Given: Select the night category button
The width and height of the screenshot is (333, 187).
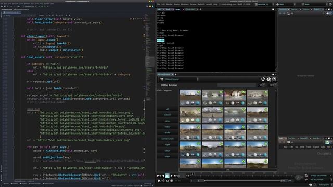Looking at the screenshot, I should [x=168, y=144].
